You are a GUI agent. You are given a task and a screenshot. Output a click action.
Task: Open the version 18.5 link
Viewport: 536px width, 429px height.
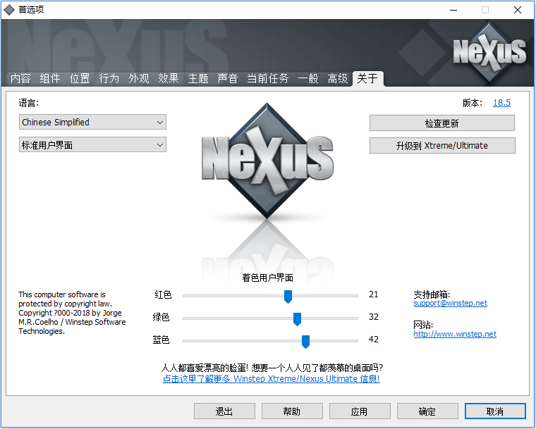[x=501, y=102]
